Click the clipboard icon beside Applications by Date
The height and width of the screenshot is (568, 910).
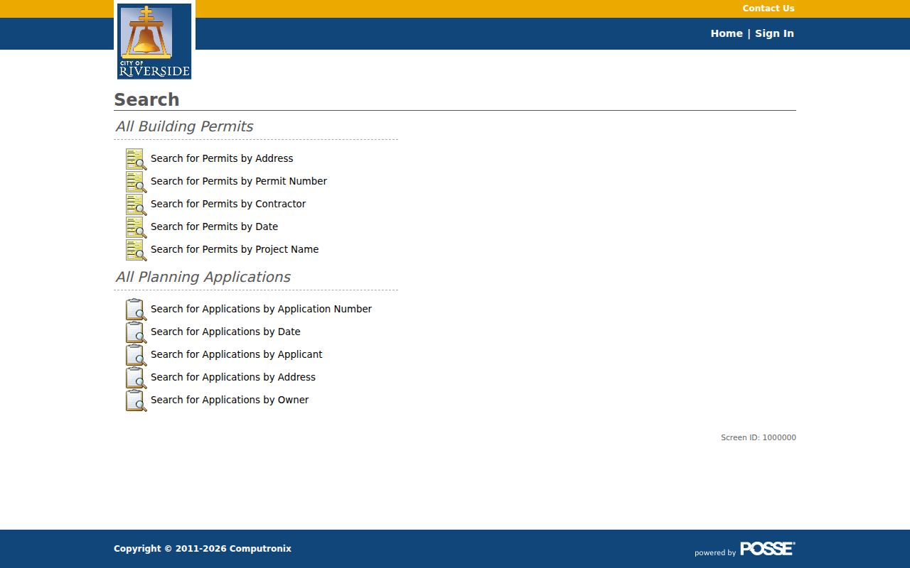136,332
